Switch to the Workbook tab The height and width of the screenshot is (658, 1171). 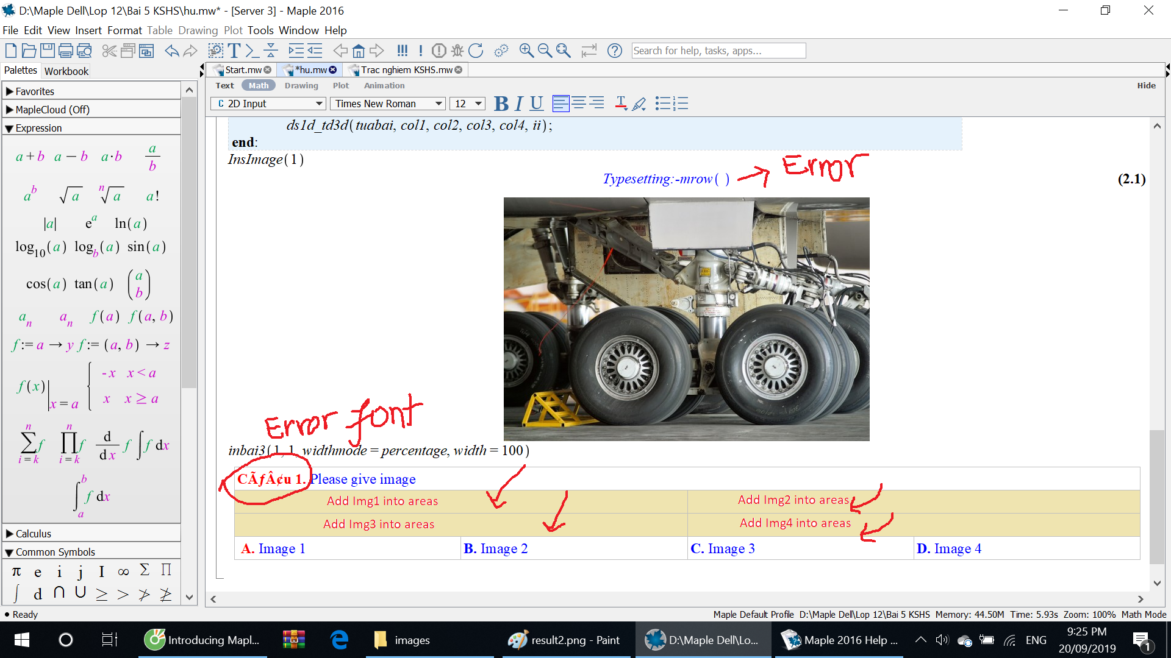tap(66, 71)
